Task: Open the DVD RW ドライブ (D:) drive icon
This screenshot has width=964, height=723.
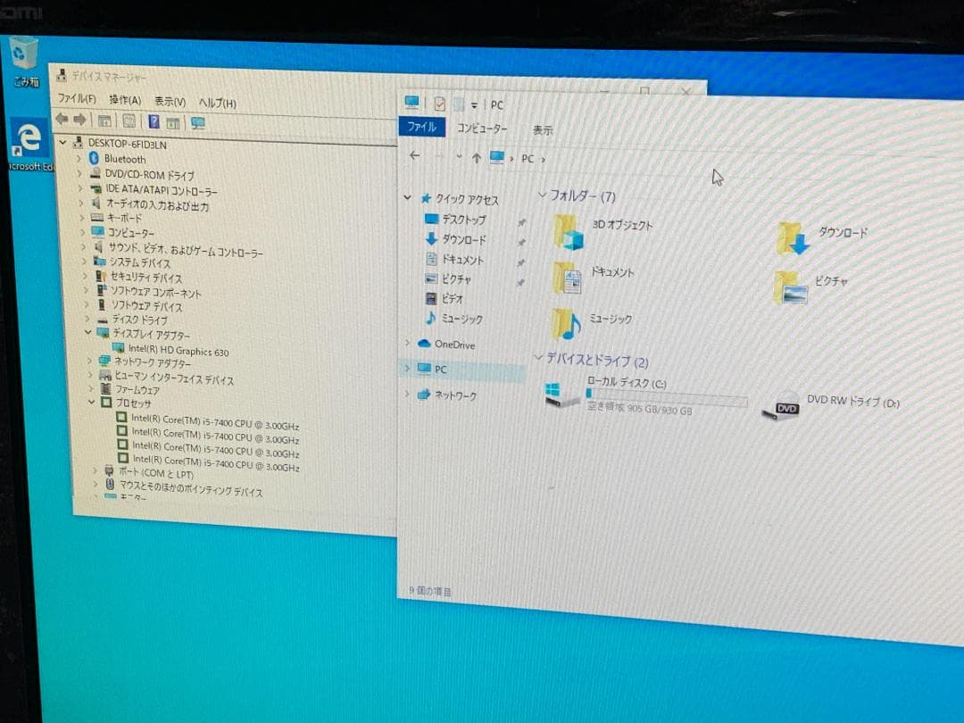Action: (785, 406)
